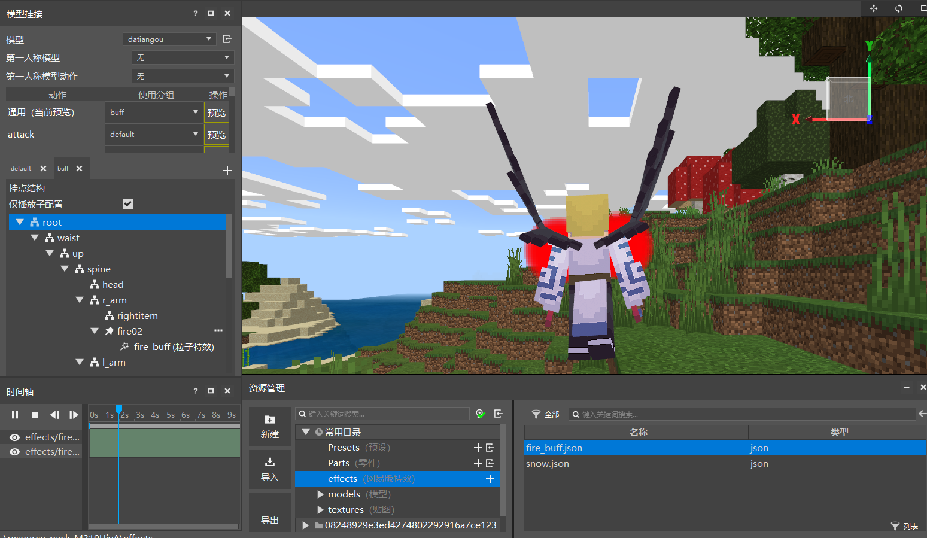Viewport: 927px width, 538px height.
Task: Collapse the 常用目录 folder
Action: 306,432
